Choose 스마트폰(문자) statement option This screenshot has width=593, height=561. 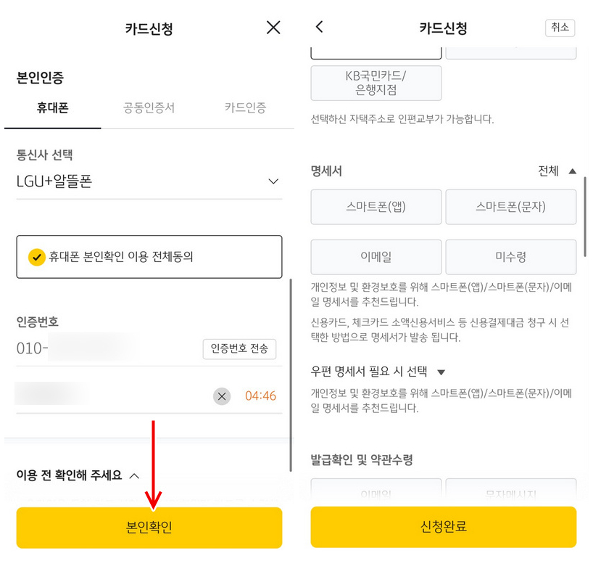pyautogui.click(x=510, y=207)
